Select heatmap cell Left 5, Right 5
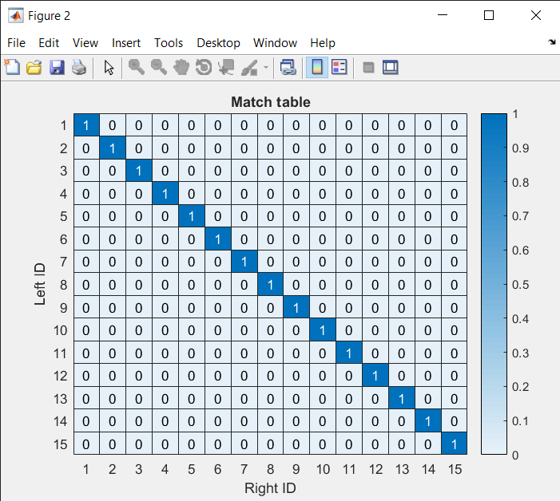Viewport: 560px width, 501px height. point(192,216)
